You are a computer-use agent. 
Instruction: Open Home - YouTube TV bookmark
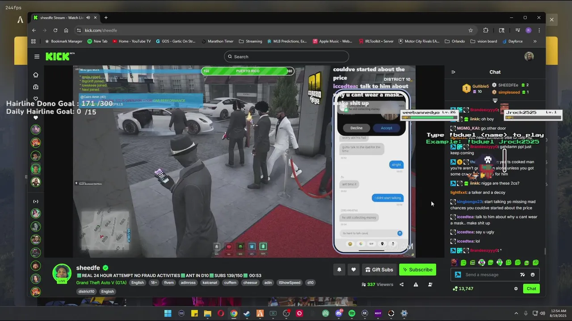[131, 41]
